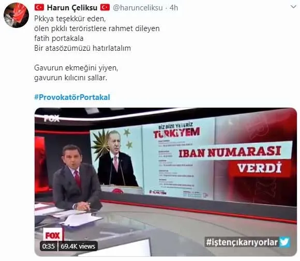
Task: Click the Twitter bird icon in the video
Action: tap(284, 242)
